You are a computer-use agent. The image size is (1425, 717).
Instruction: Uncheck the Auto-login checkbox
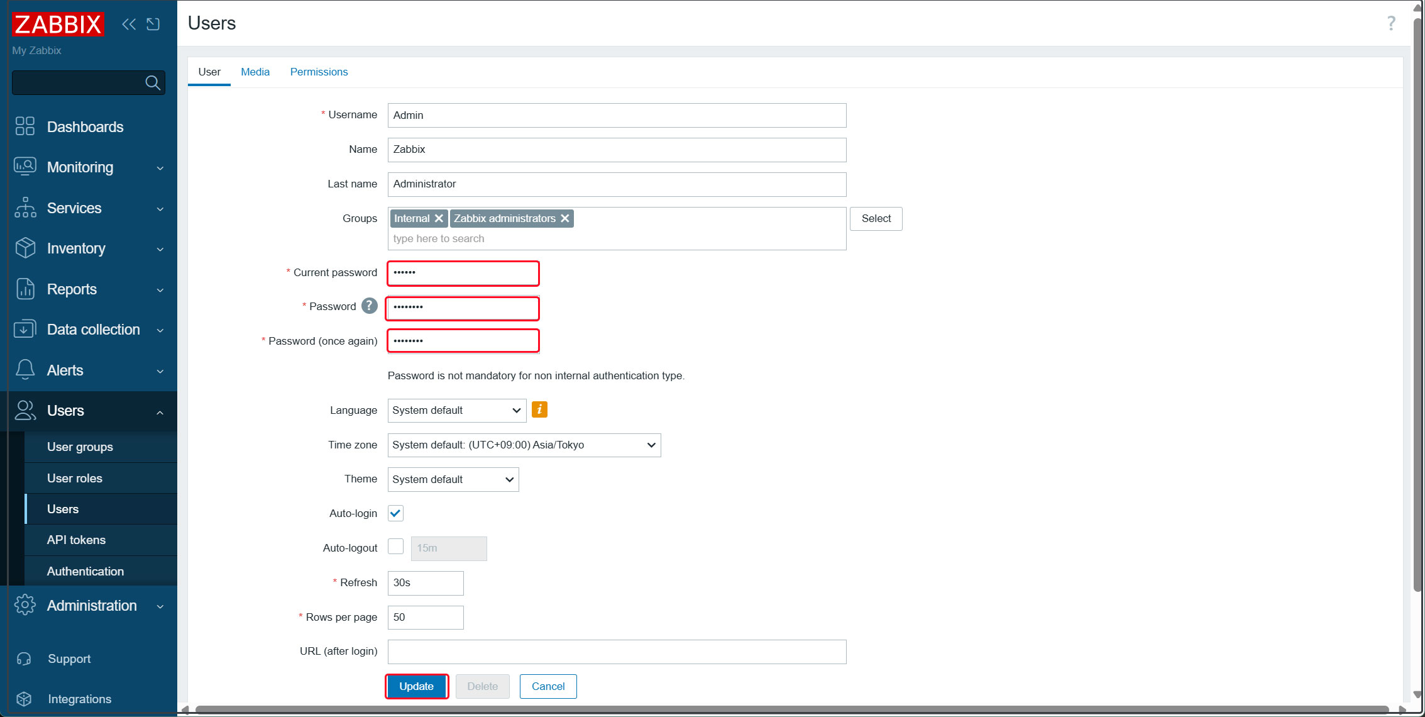click(395, 513)
